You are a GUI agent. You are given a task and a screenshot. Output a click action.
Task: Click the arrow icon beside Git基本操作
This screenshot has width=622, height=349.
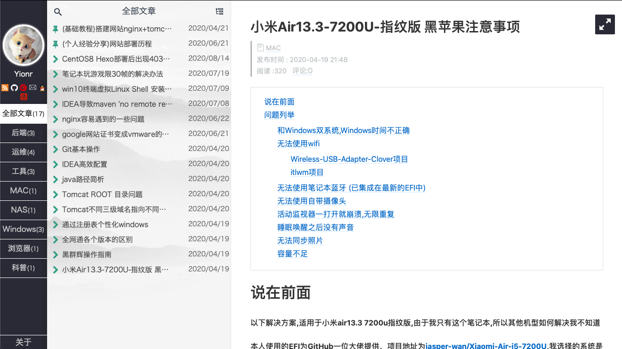(56, 150)
